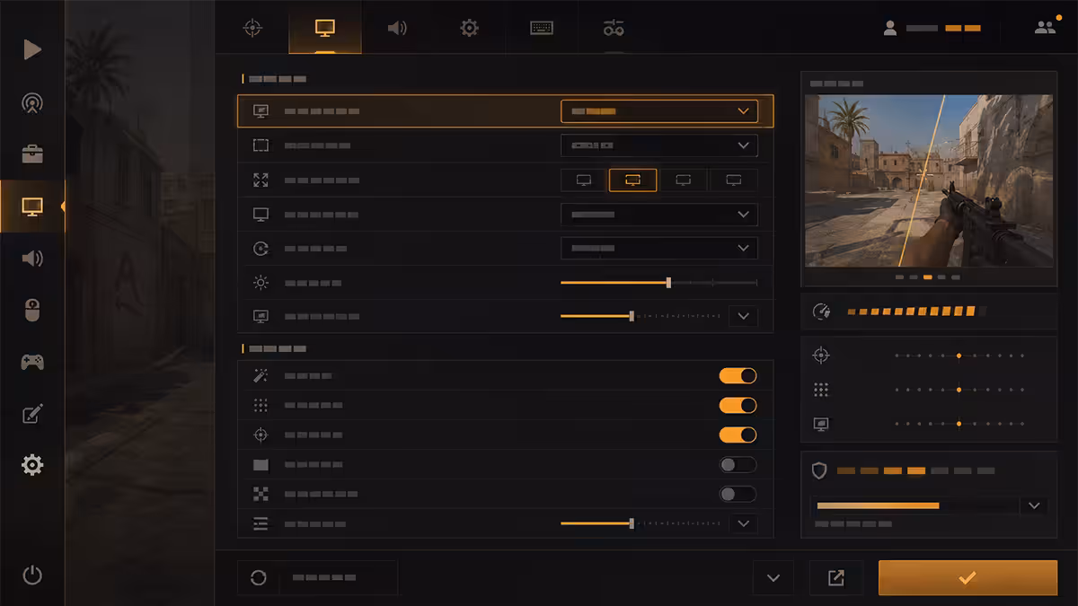Click the three-lines icon in the bottom settings row

coord(261,524)
